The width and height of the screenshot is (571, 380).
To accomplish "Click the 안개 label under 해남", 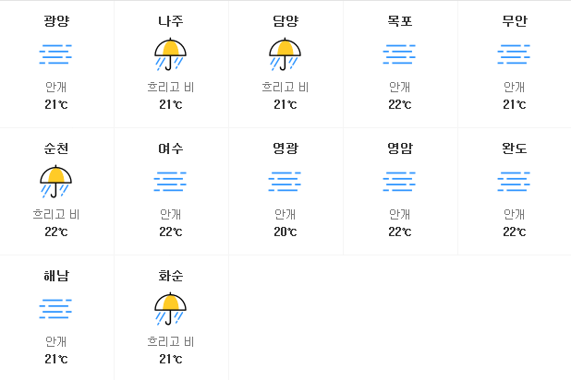I will [55, 341].
